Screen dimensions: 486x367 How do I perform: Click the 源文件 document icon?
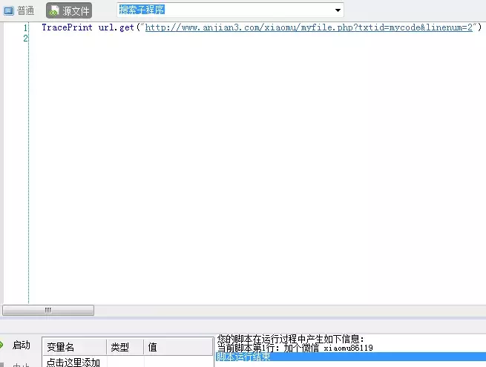(54, 10)
